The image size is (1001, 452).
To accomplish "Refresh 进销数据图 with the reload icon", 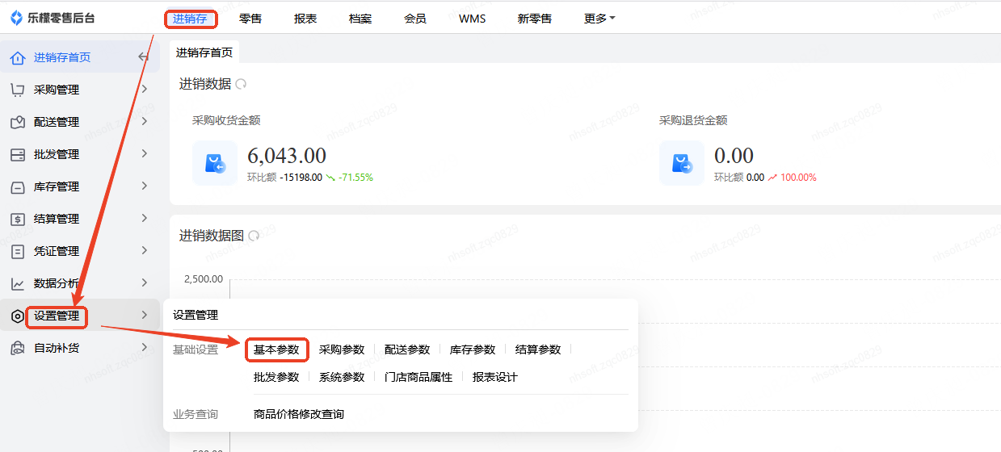I will coord(254,236).
